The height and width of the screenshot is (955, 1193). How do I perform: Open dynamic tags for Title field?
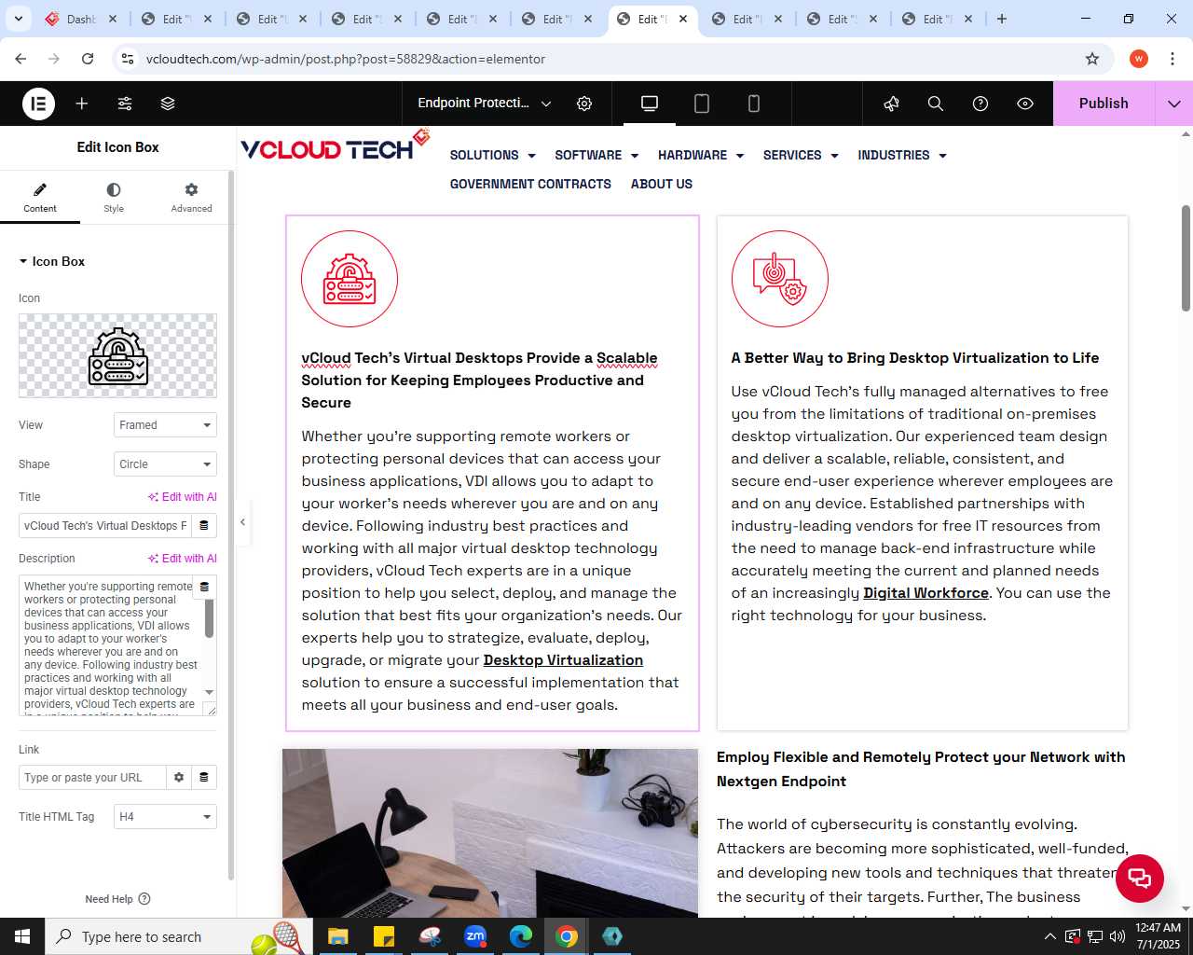point(204,526)
